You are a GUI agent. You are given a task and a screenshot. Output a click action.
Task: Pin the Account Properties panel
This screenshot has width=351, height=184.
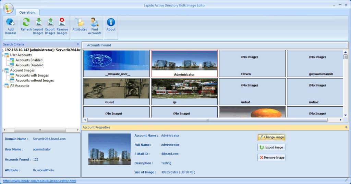pyautogui.click(x=346, y=127)
